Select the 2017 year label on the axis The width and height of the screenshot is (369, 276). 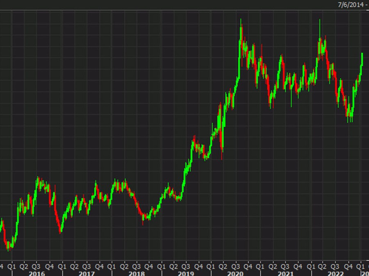[x=87, y=272]
